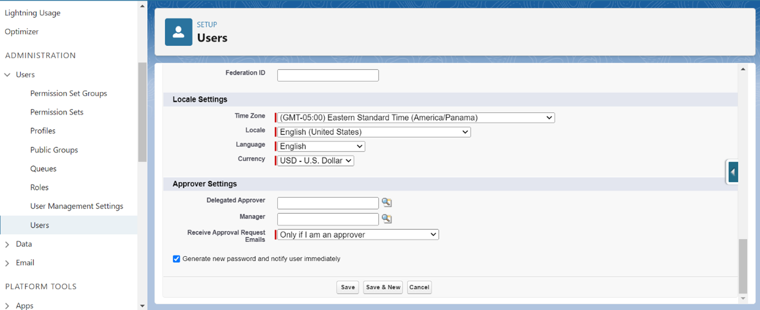The height and width of the screenshot is (310, 760).
Task: Open Permission Sets in the sidebar
Action: click(x=57, y=112)
